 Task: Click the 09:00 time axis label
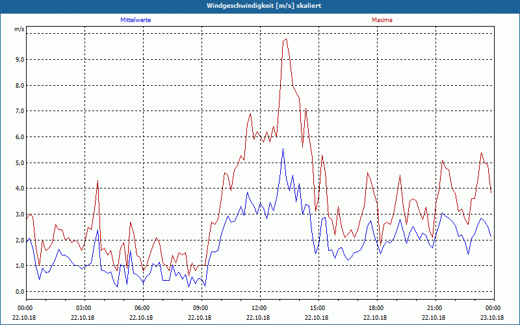tap(200, 308)
